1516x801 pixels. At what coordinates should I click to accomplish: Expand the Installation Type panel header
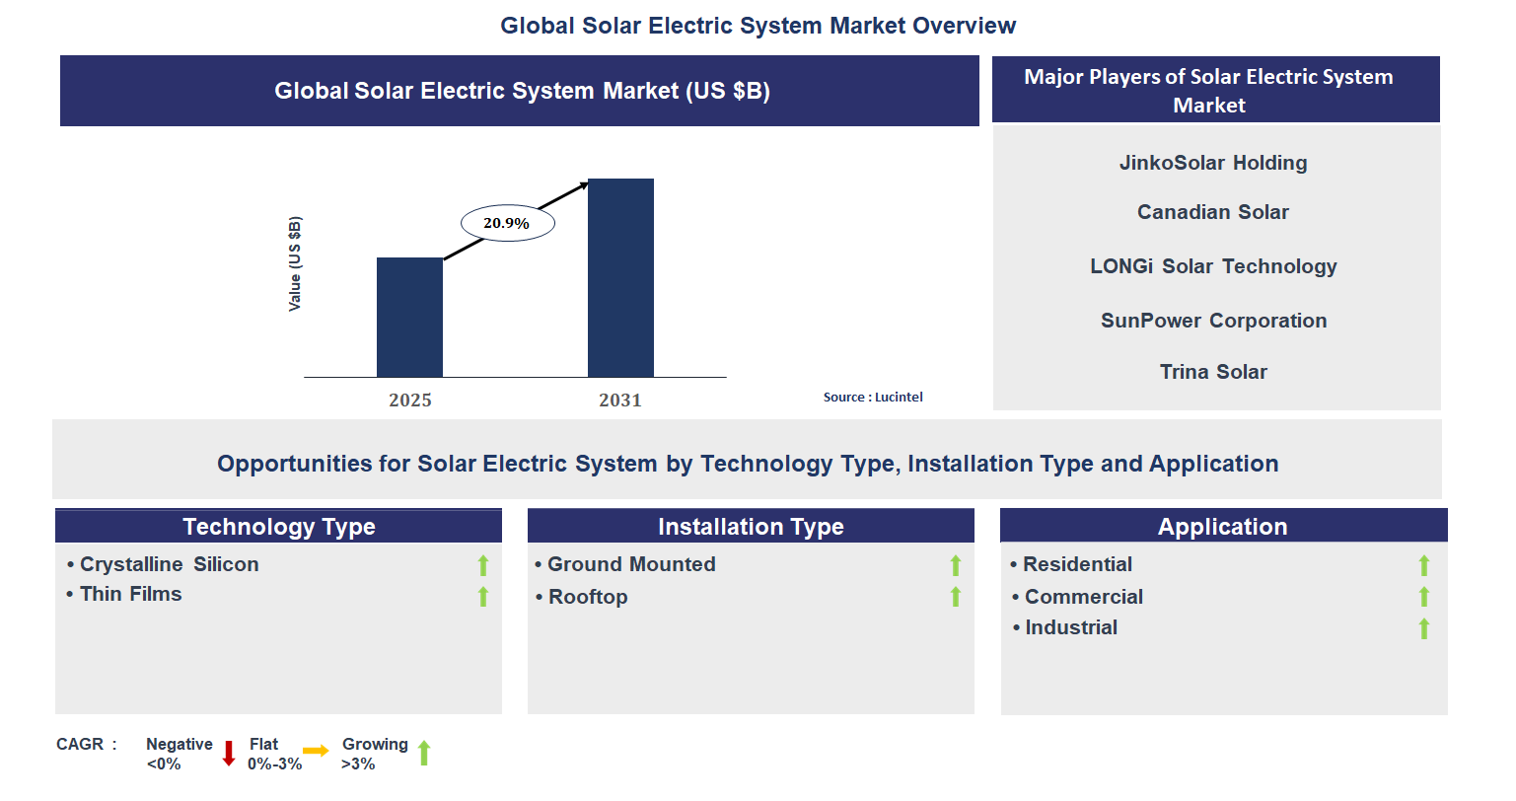click(751, 526)
